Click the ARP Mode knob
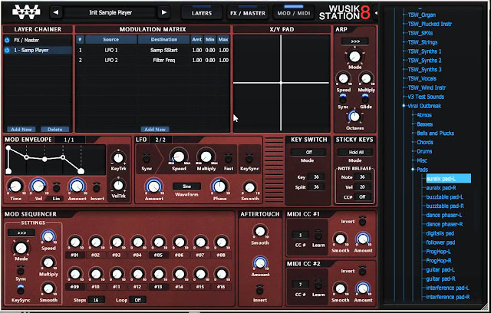The width and height of the screenshot is (491, 313). point(354,57)
